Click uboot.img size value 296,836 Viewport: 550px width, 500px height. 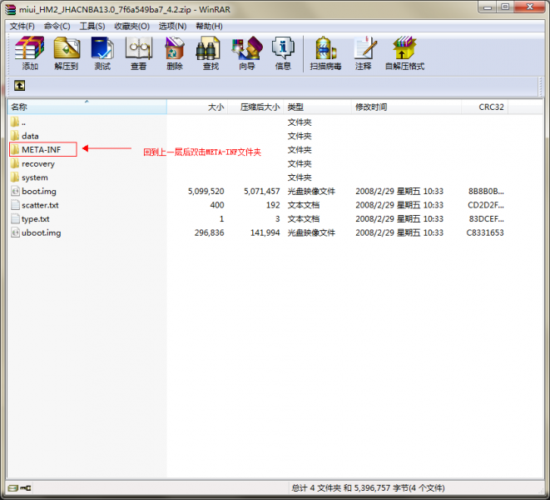[209, 232]
